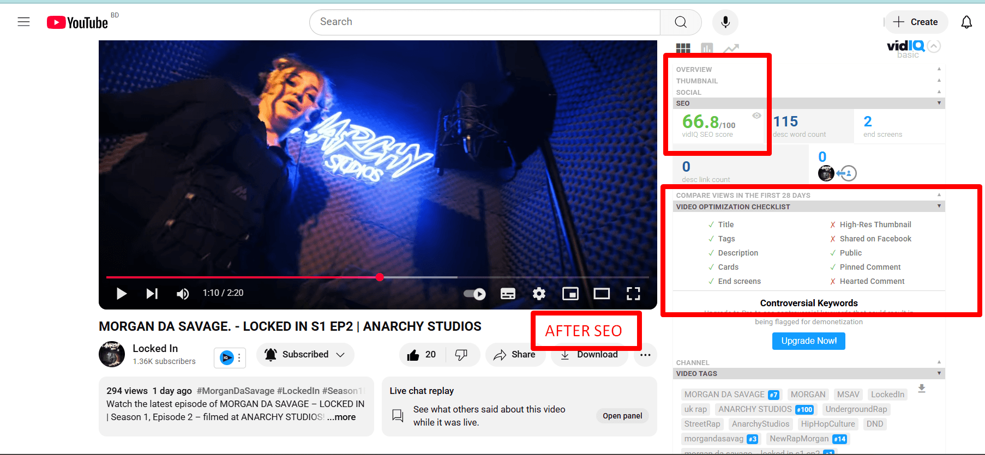Select the ANARCHY STUDIOS tag
This screenshot has width=985, height=455.
click(766, 409)
